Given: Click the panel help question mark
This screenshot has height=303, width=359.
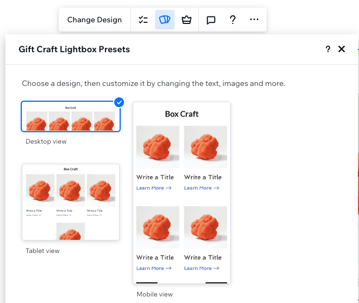Looking at the screenshot, I should click(328, 50).
